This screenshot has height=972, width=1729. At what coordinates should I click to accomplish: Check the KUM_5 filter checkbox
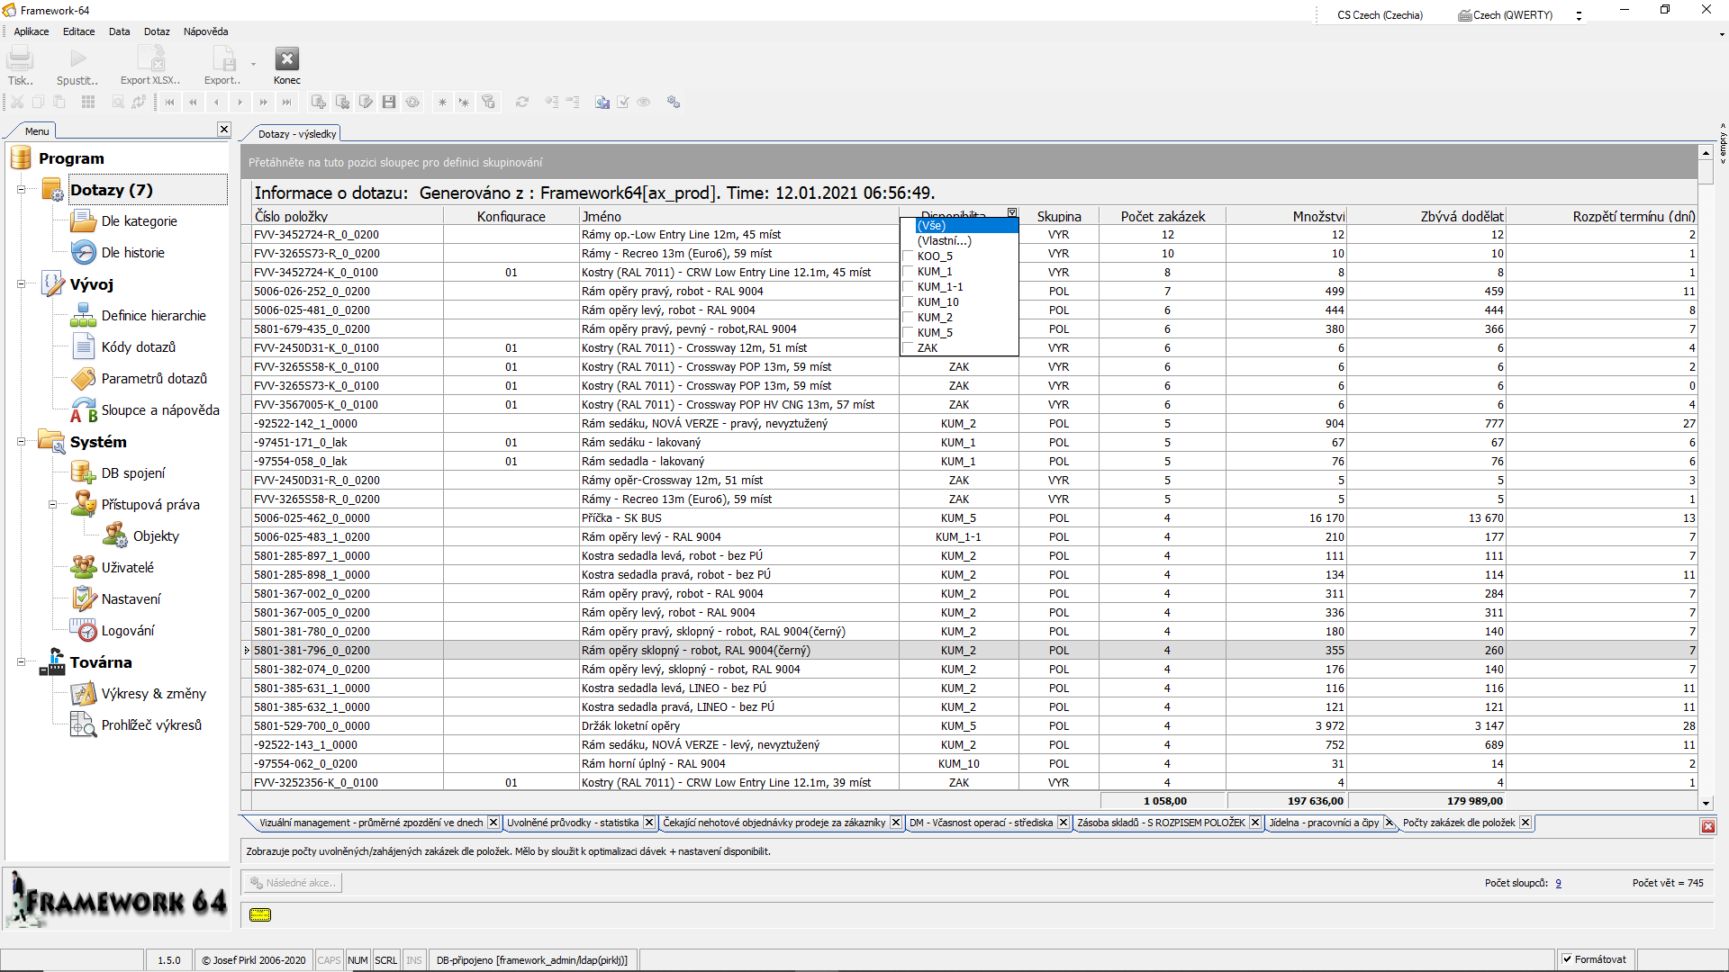pos(909,333)
